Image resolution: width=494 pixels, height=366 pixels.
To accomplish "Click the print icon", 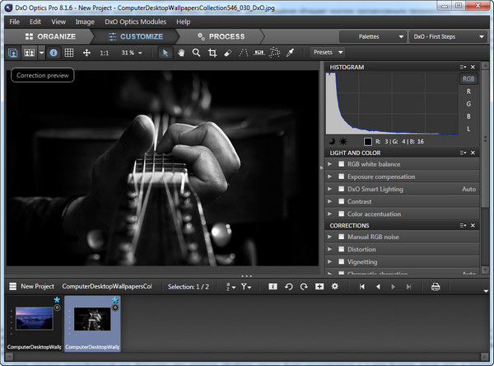I will click(x=436, y=286).
